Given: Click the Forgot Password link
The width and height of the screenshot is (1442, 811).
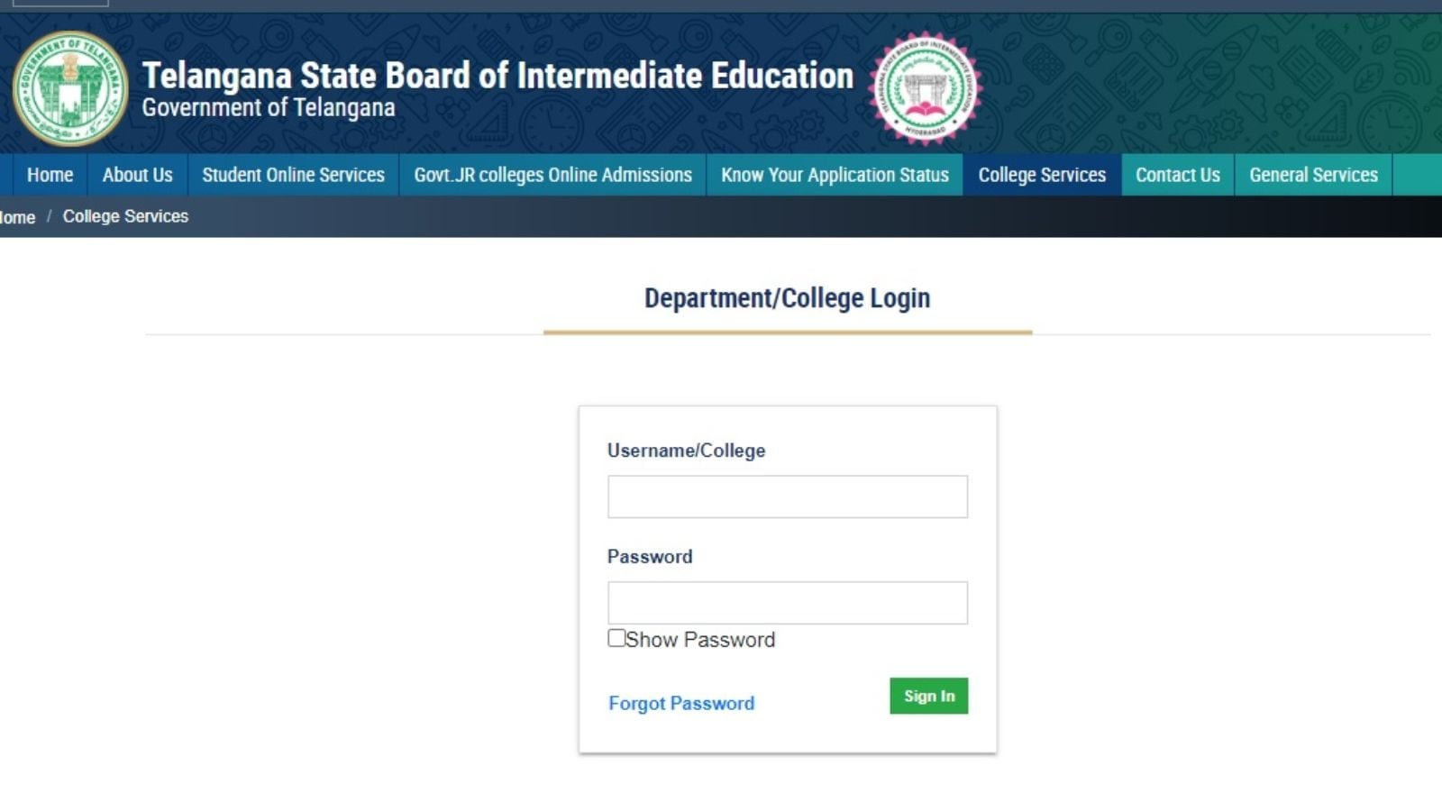Looking at the screenshot, I should tap(681, 703).
